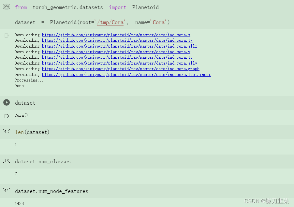294x207 pixels.
Task: Click the 'Cora()' output text
Action: (21, 115)
